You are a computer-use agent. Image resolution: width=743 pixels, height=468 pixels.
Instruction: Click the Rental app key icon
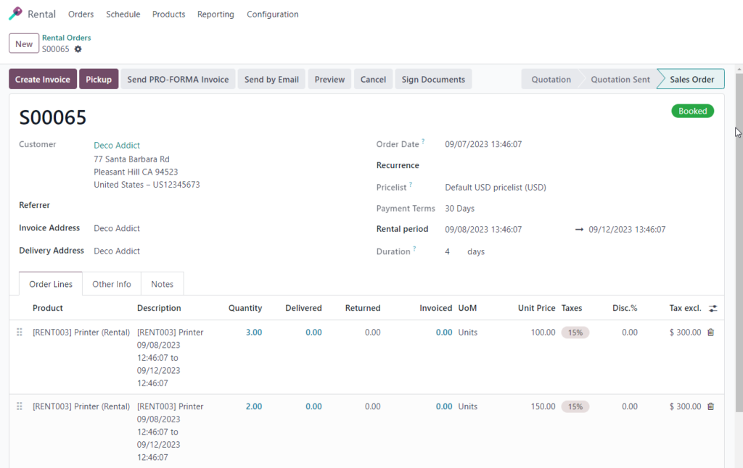coord(15,14)
